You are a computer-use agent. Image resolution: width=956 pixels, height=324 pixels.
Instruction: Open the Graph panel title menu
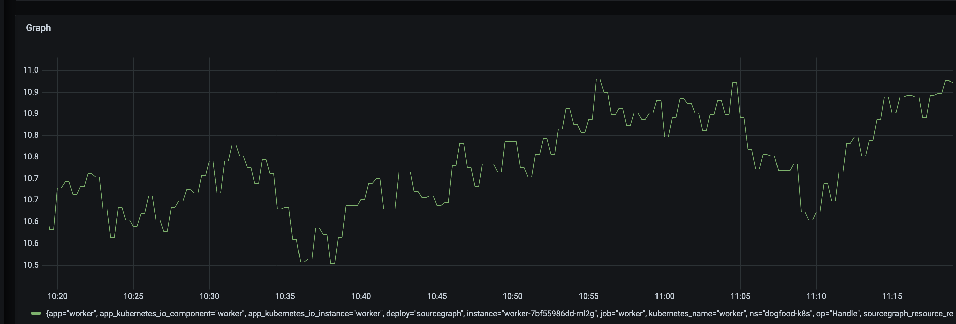pyautogui.click(x=38, y=28)
